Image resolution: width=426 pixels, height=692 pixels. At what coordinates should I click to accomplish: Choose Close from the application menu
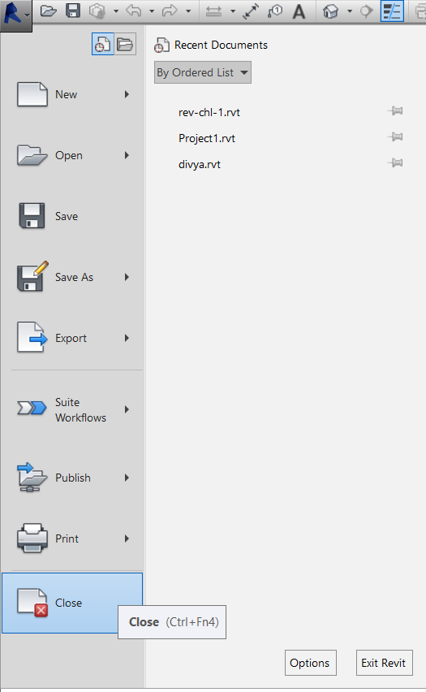point(72,603)
